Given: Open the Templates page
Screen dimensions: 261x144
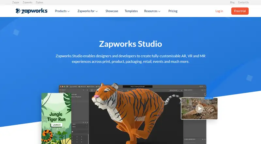Looking at the screenshot, I should point(131,11).
